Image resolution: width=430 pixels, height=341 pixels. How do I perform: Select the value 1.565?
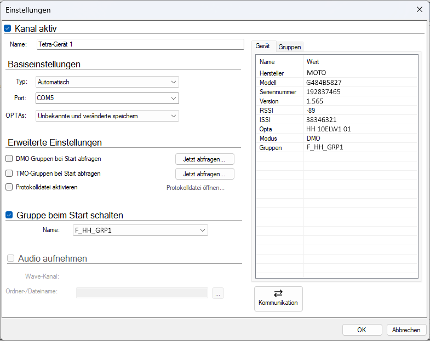coord(314,101)
